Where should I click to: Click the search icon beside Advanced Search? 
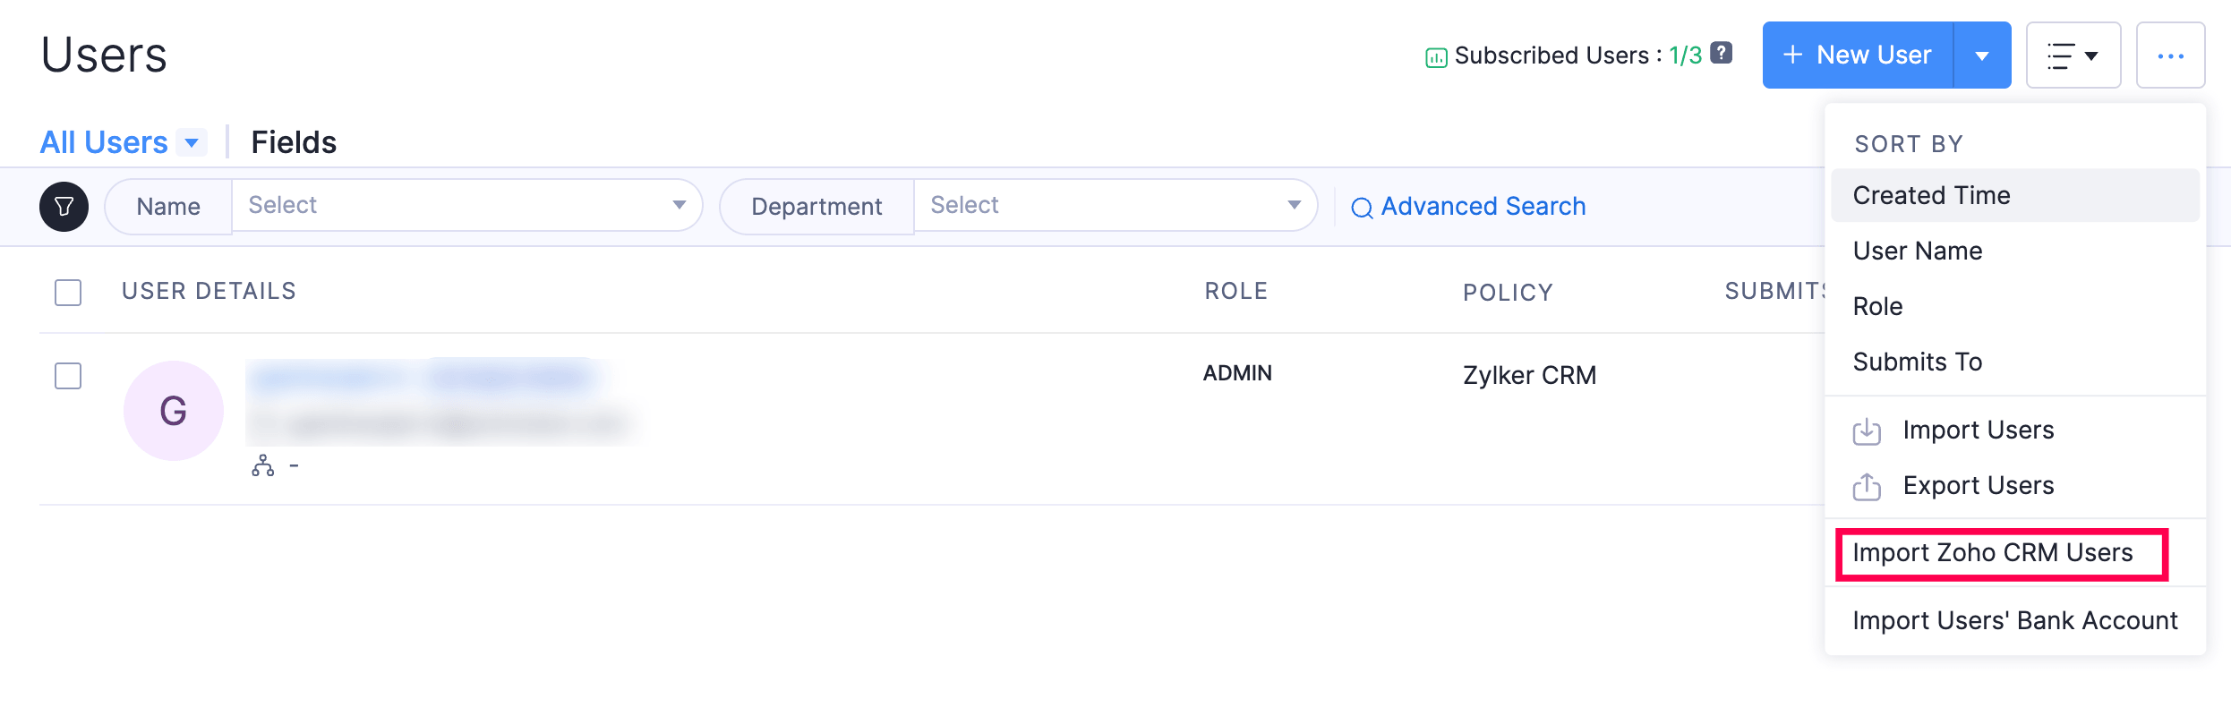(1362, 207)
